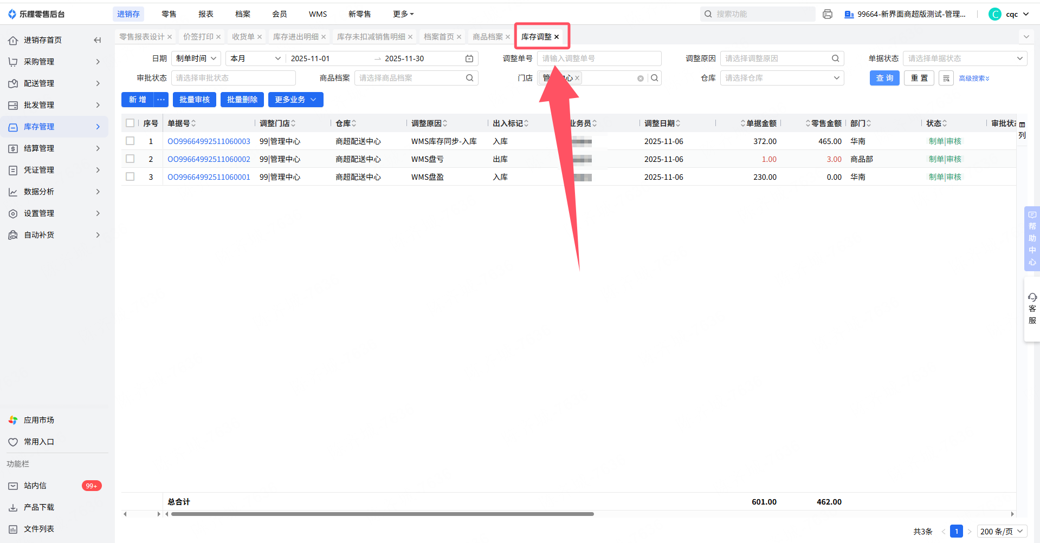Open 应用市场 colorful icon
This screenshot has height=543, width=1040.
click(13, 420)
